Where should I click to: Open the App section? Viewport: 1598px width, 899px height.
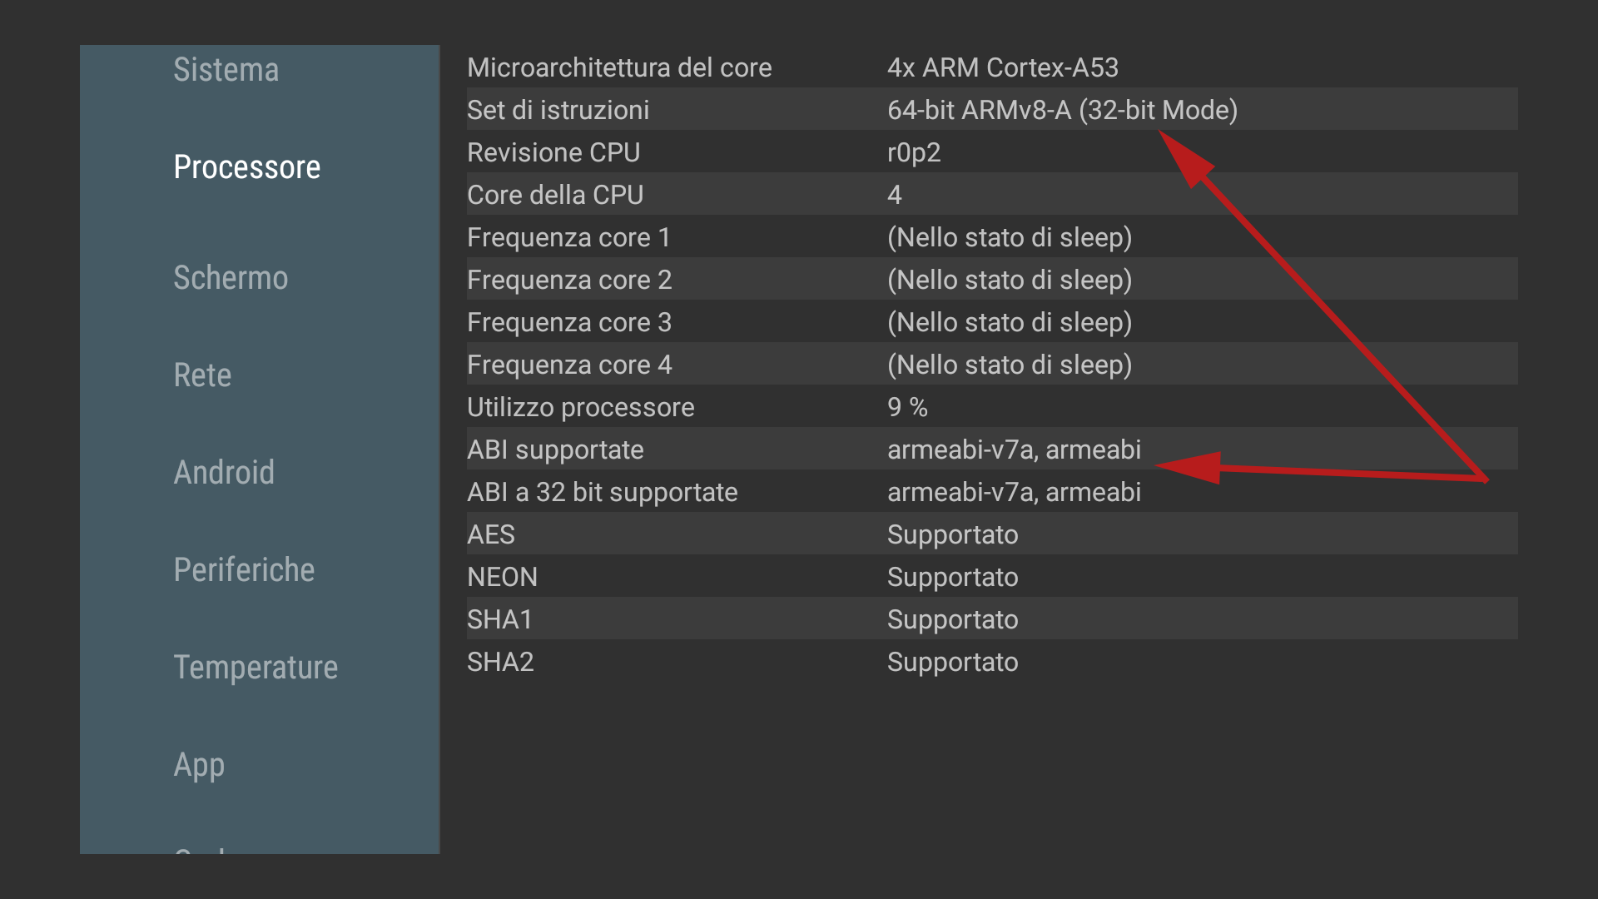coord(199,765)
